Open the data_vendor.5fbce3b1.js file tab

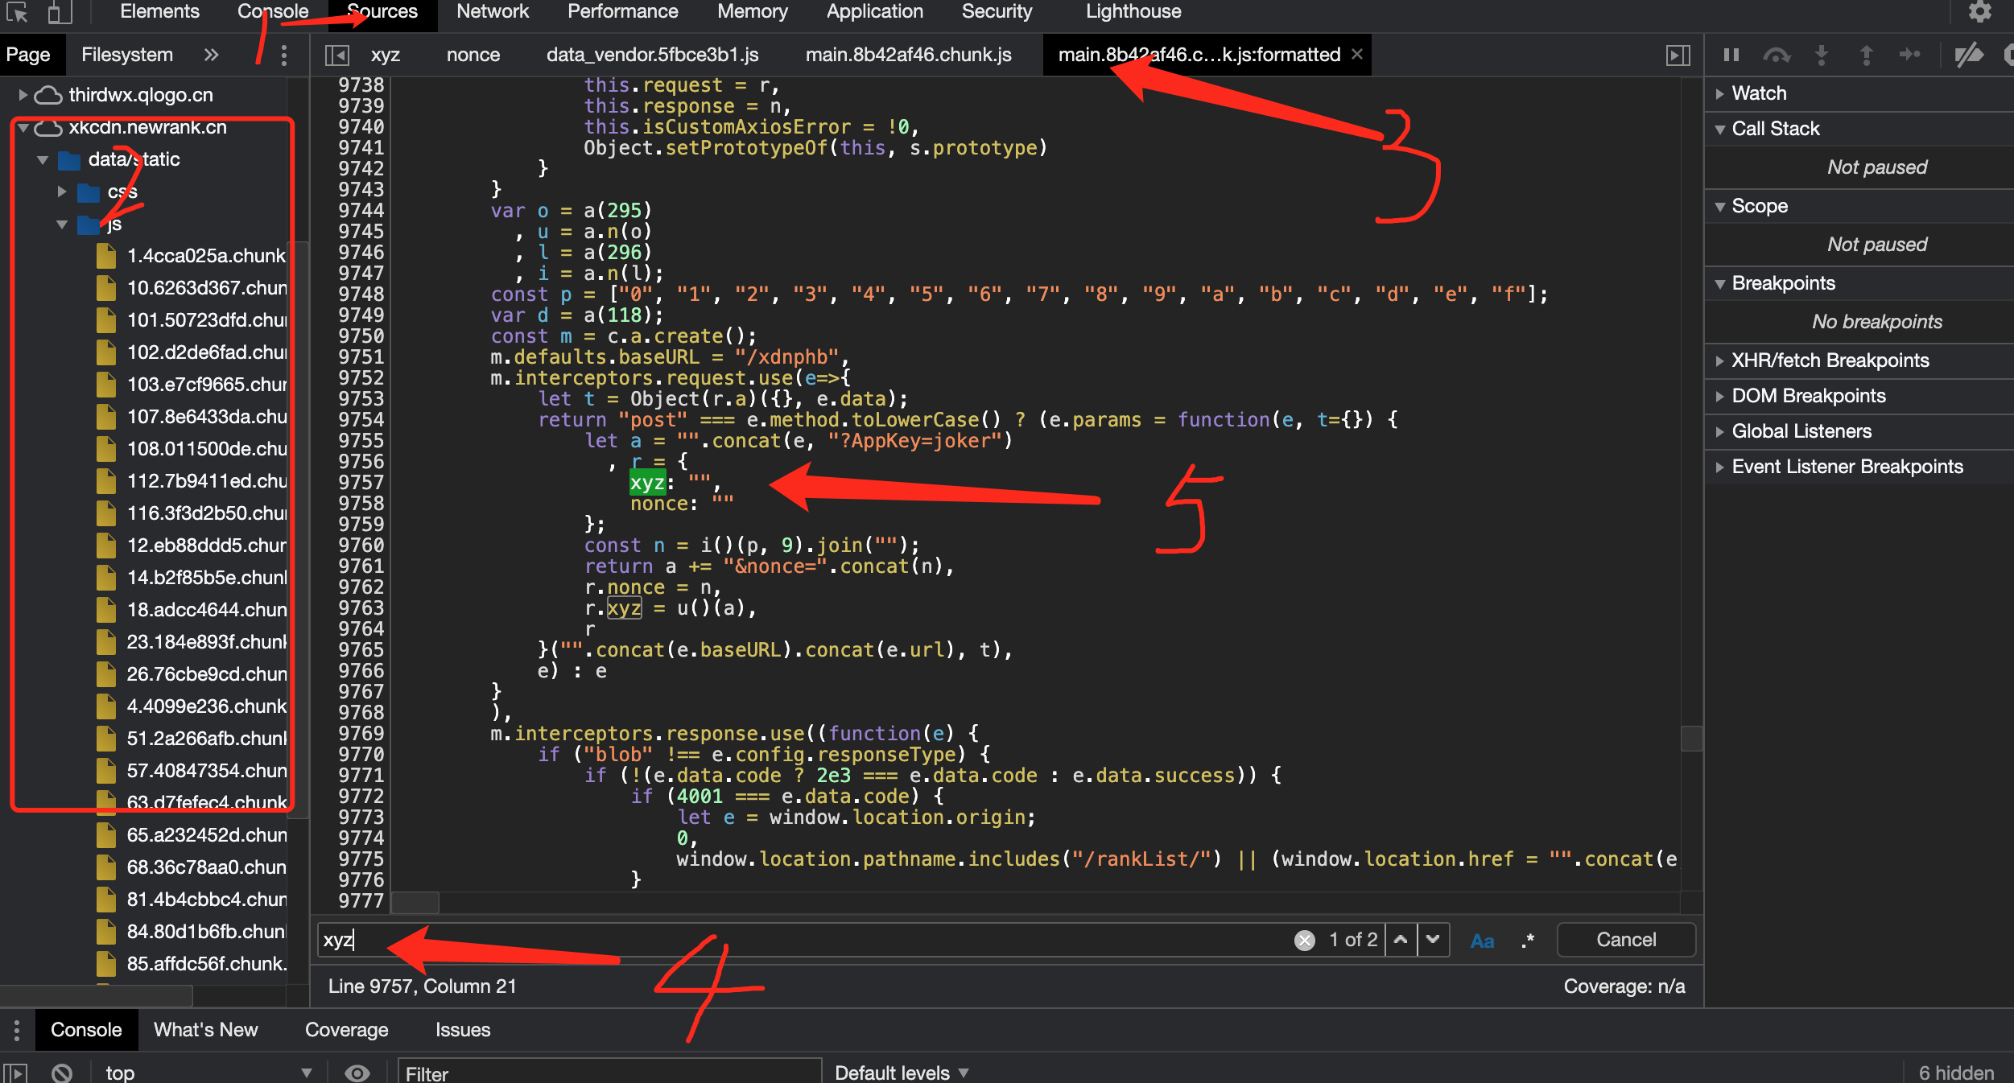[652, 55]
